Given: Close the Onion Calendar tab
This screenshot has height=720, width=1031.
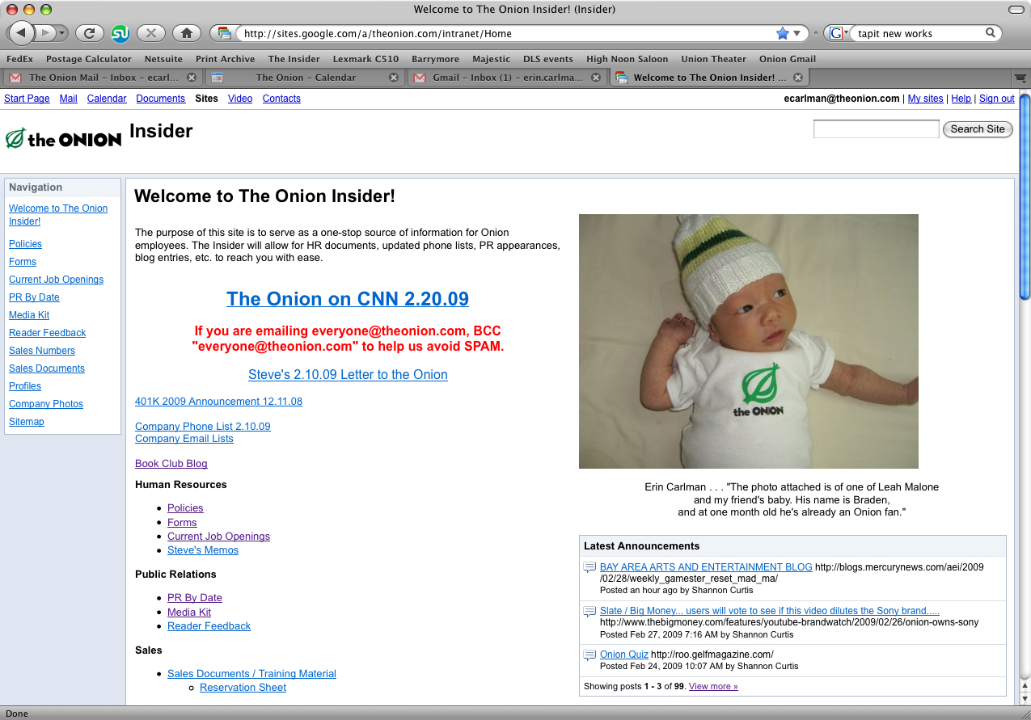Looking at the screenshot, I should click(x=394, y=78).
